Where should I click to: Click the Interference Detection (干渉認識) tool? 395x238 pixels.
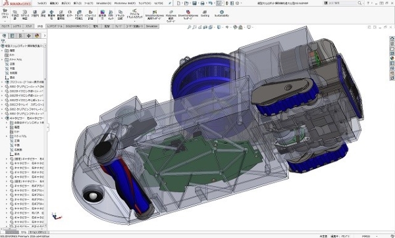(15, 14)
